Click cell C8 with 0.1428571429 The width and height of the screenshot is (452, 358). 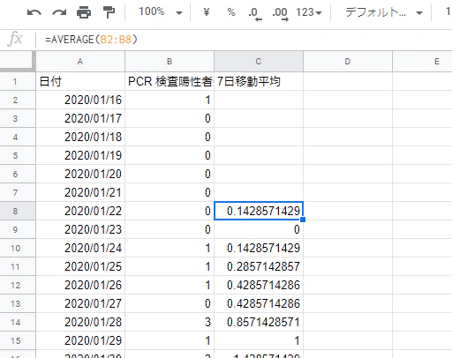pos(259,211)
